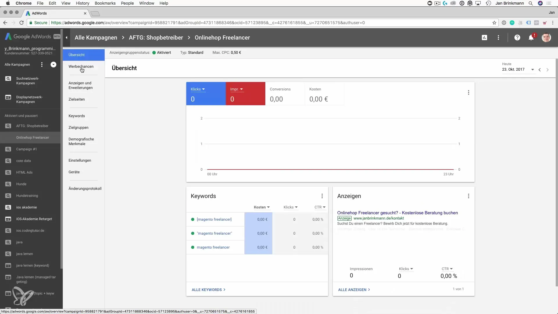Open Werbechancen in page menu
This screenshot has height=314, width=558.
(x=81, y=66)
